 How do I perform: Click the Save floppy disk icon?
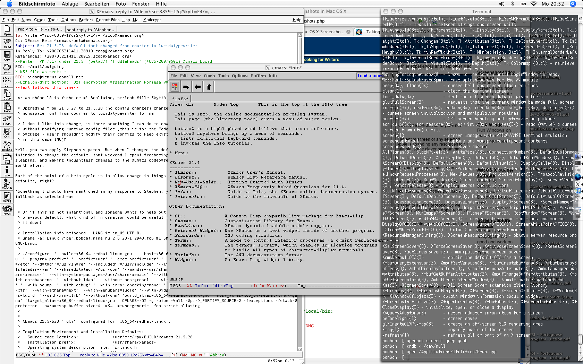click(x=7, y=56)
